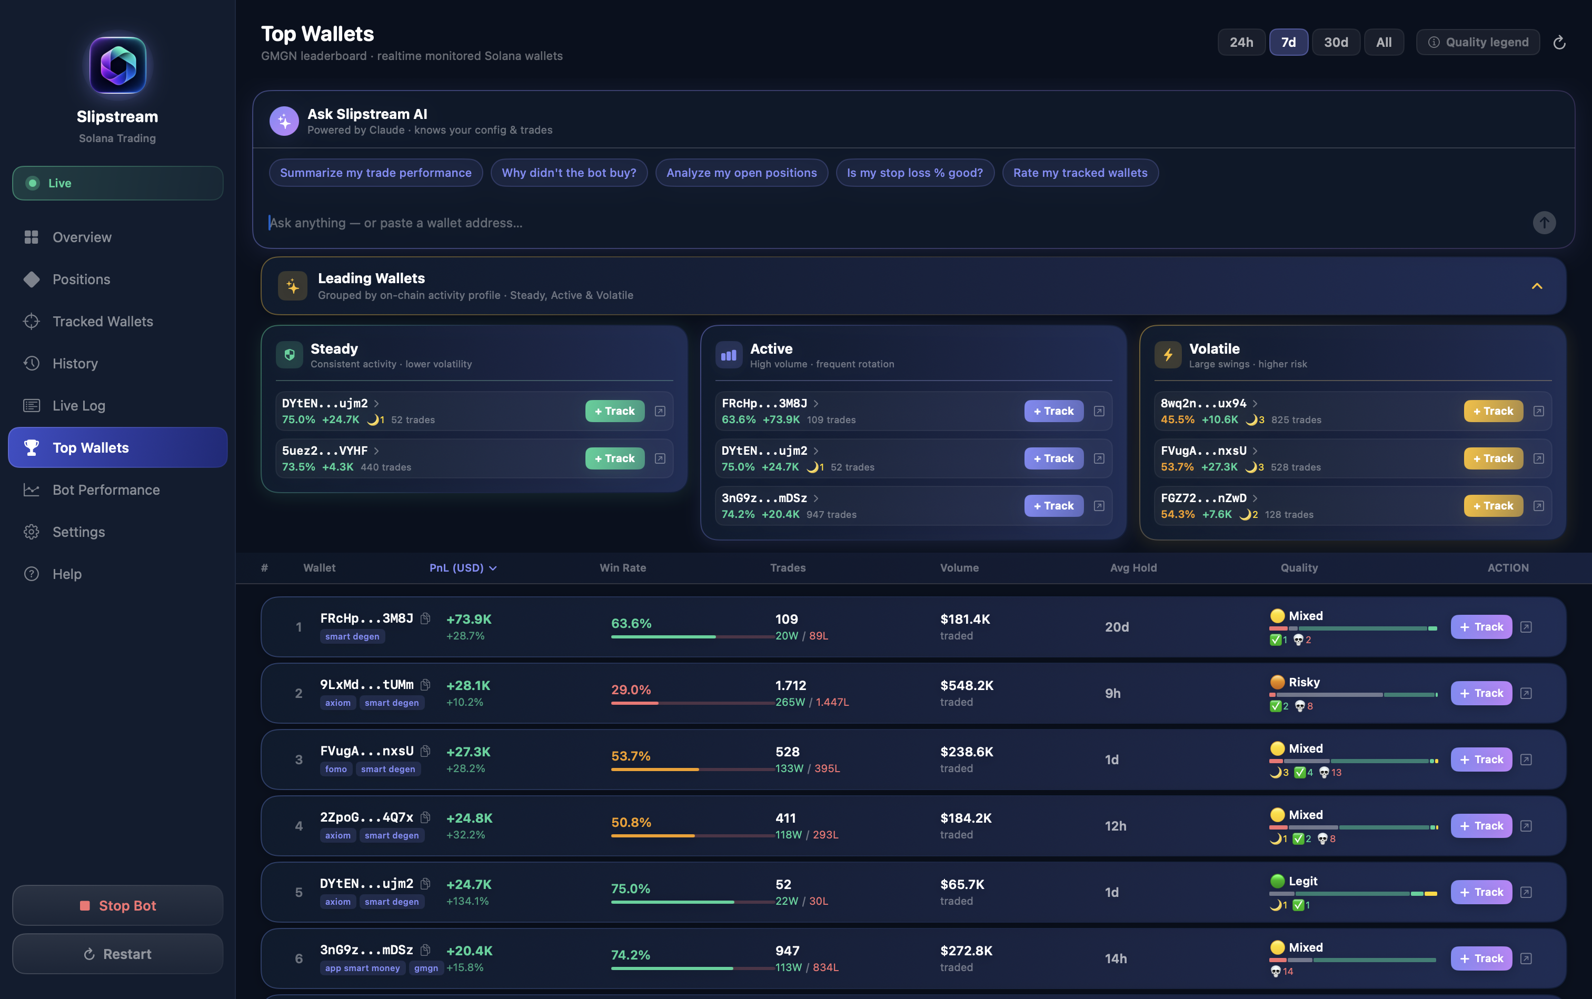The width and height of the screenshot is (1592, 999).
Task: Open external link for 8wq2n...ux94 Volatile wallet
Action: (x=1538, y=411)
